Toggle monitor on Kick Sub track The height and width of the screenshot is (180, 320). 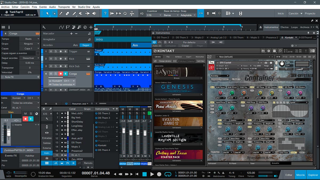[66, 66]
